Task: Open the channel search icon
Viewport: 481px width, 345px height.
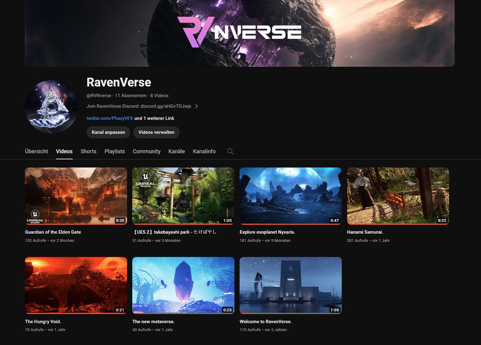Action: tap(230, 151)
